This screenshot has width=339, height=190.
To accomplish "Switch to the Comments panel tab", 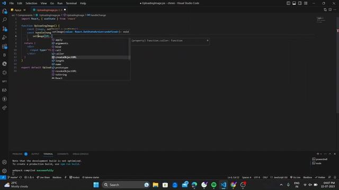I will [x=63, y=154].
